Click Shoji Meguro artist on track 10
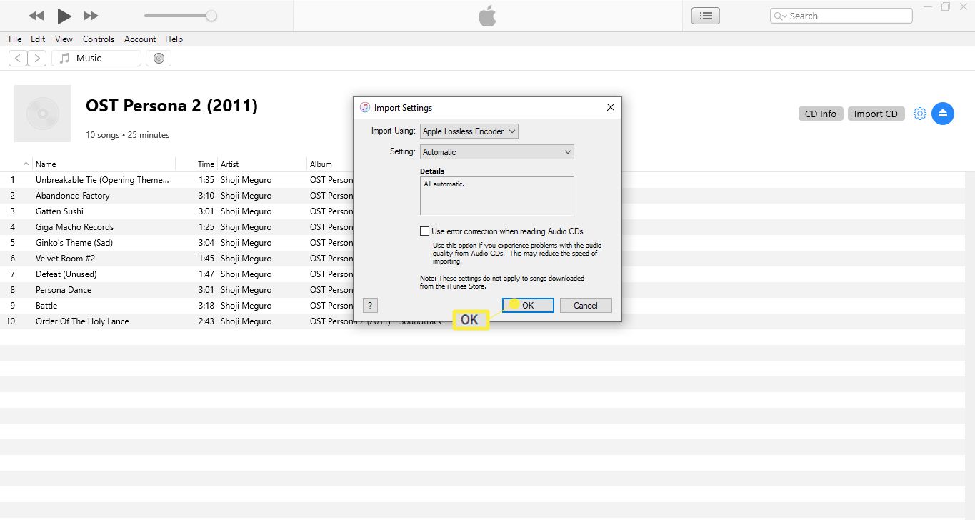 [246, 321]
